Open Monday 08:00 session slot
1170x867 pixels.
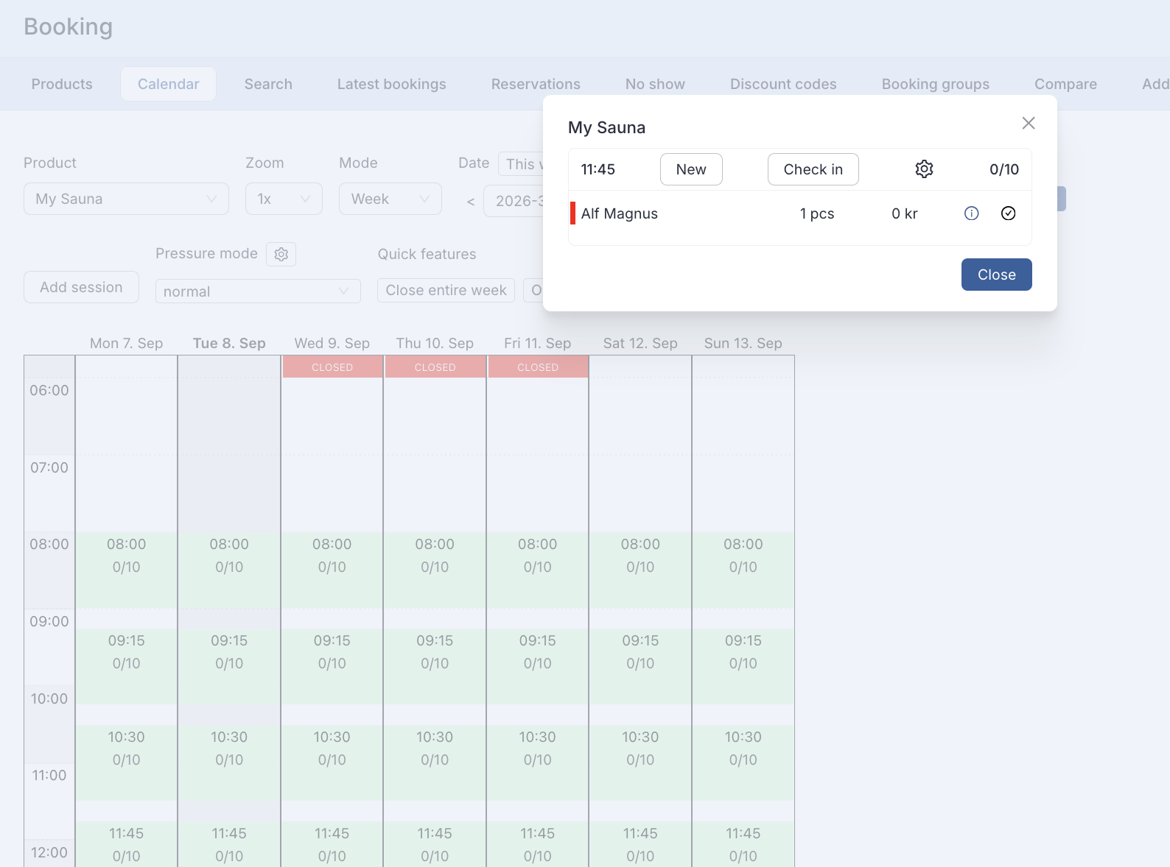pos(127,570)
